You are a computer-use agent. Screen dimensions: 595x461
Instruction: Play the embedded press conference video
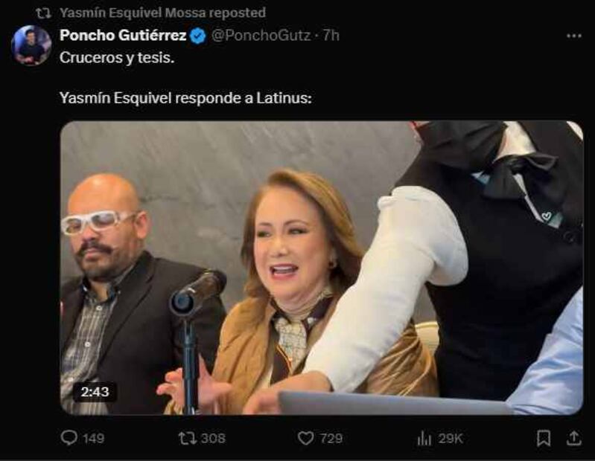coord(321,268)
